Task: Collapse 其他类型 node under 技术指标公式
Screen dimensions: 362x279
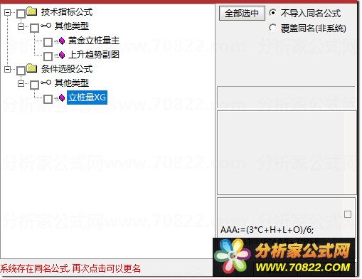Action: pos(21,26)
